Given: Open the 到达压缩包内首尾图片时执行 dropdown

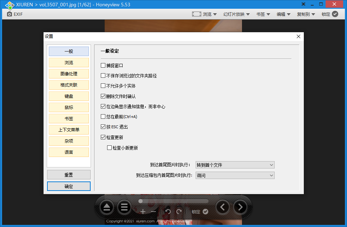Looking at the screenshot, I should 235,175.
